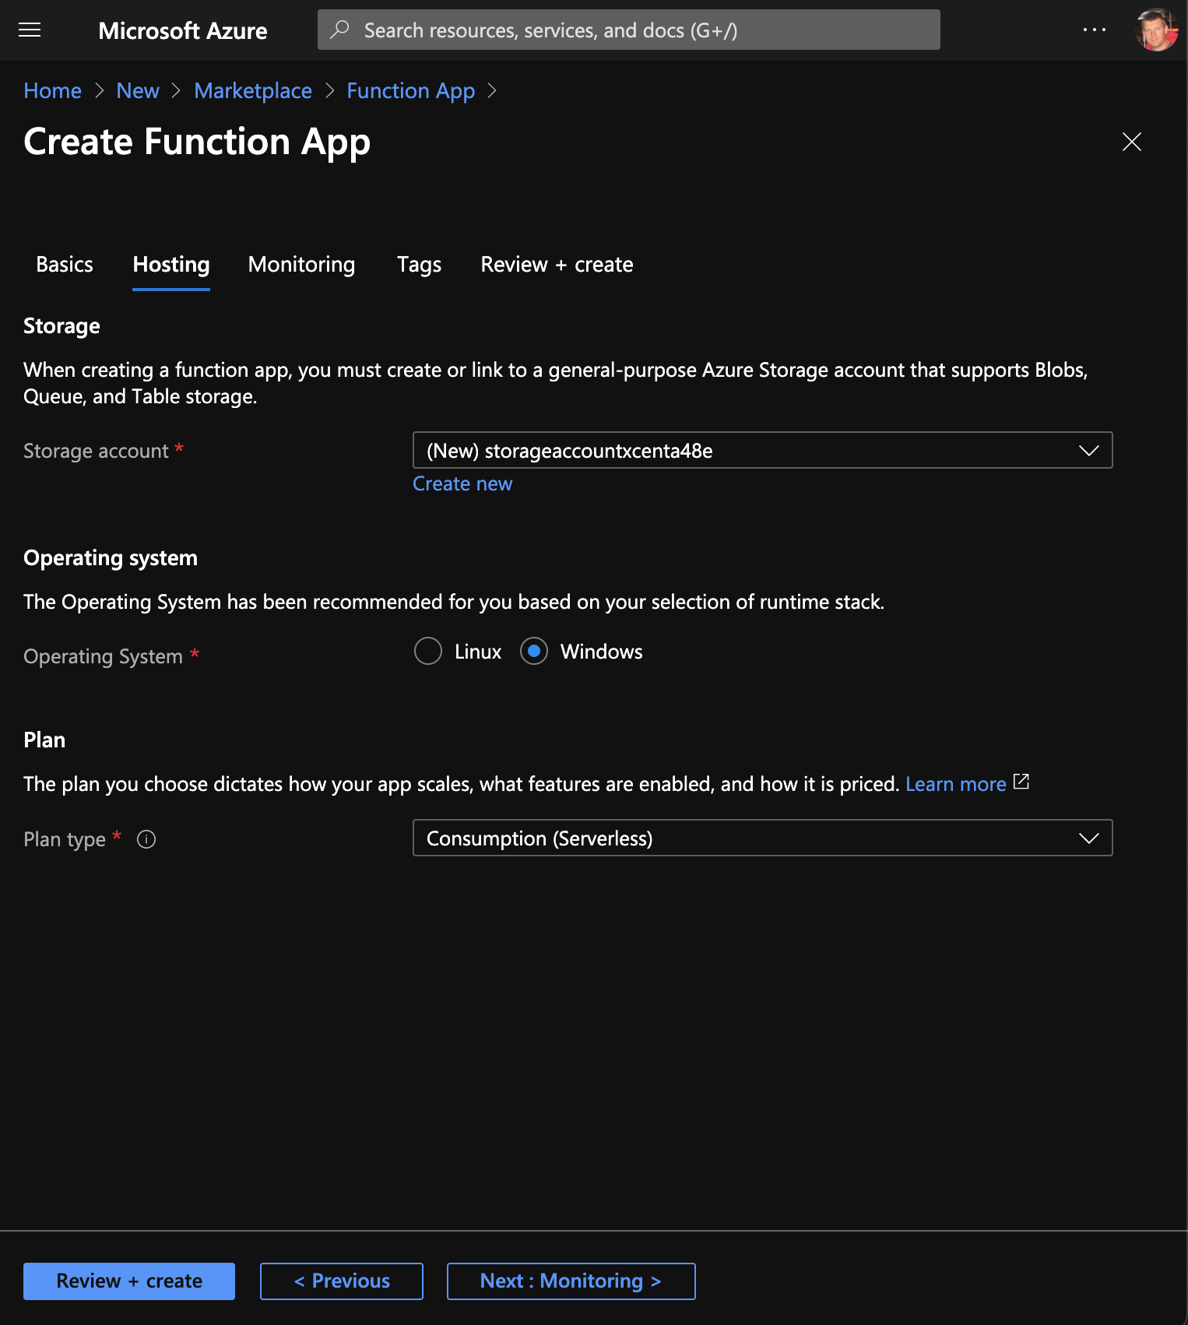
Task: Click the Review + create button
Action: pyautogui.click(x=129, y=1281)
